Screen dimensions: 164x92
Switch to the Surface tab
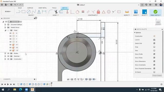coord(30,8)
